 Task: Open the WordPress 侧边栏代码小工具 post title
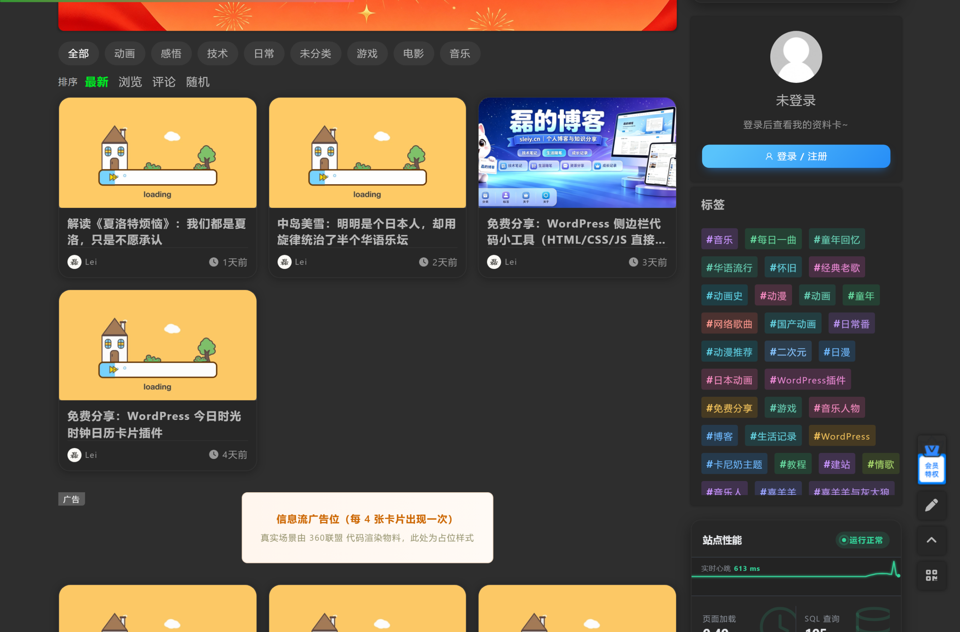pyautogui.click(x=576, y=232)
